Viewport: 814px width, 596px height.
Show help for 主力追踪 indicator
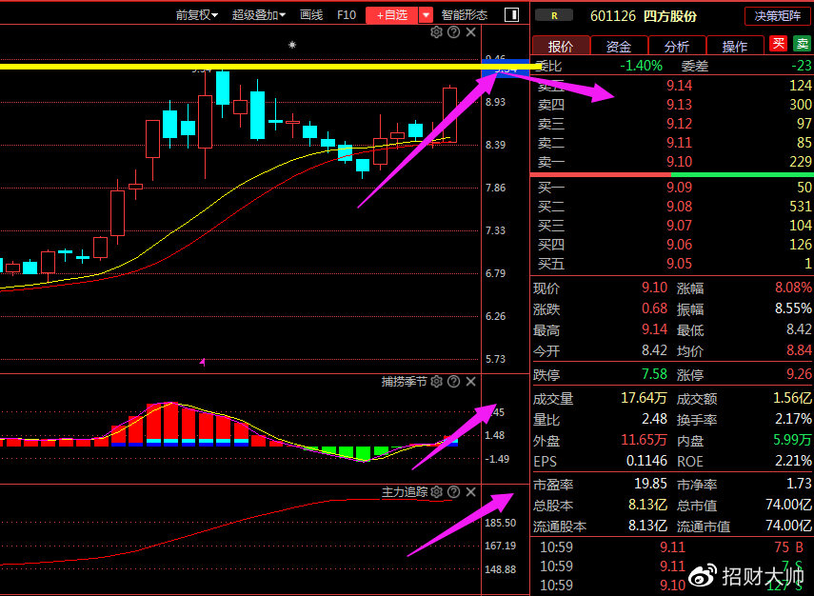click(453, 492)
